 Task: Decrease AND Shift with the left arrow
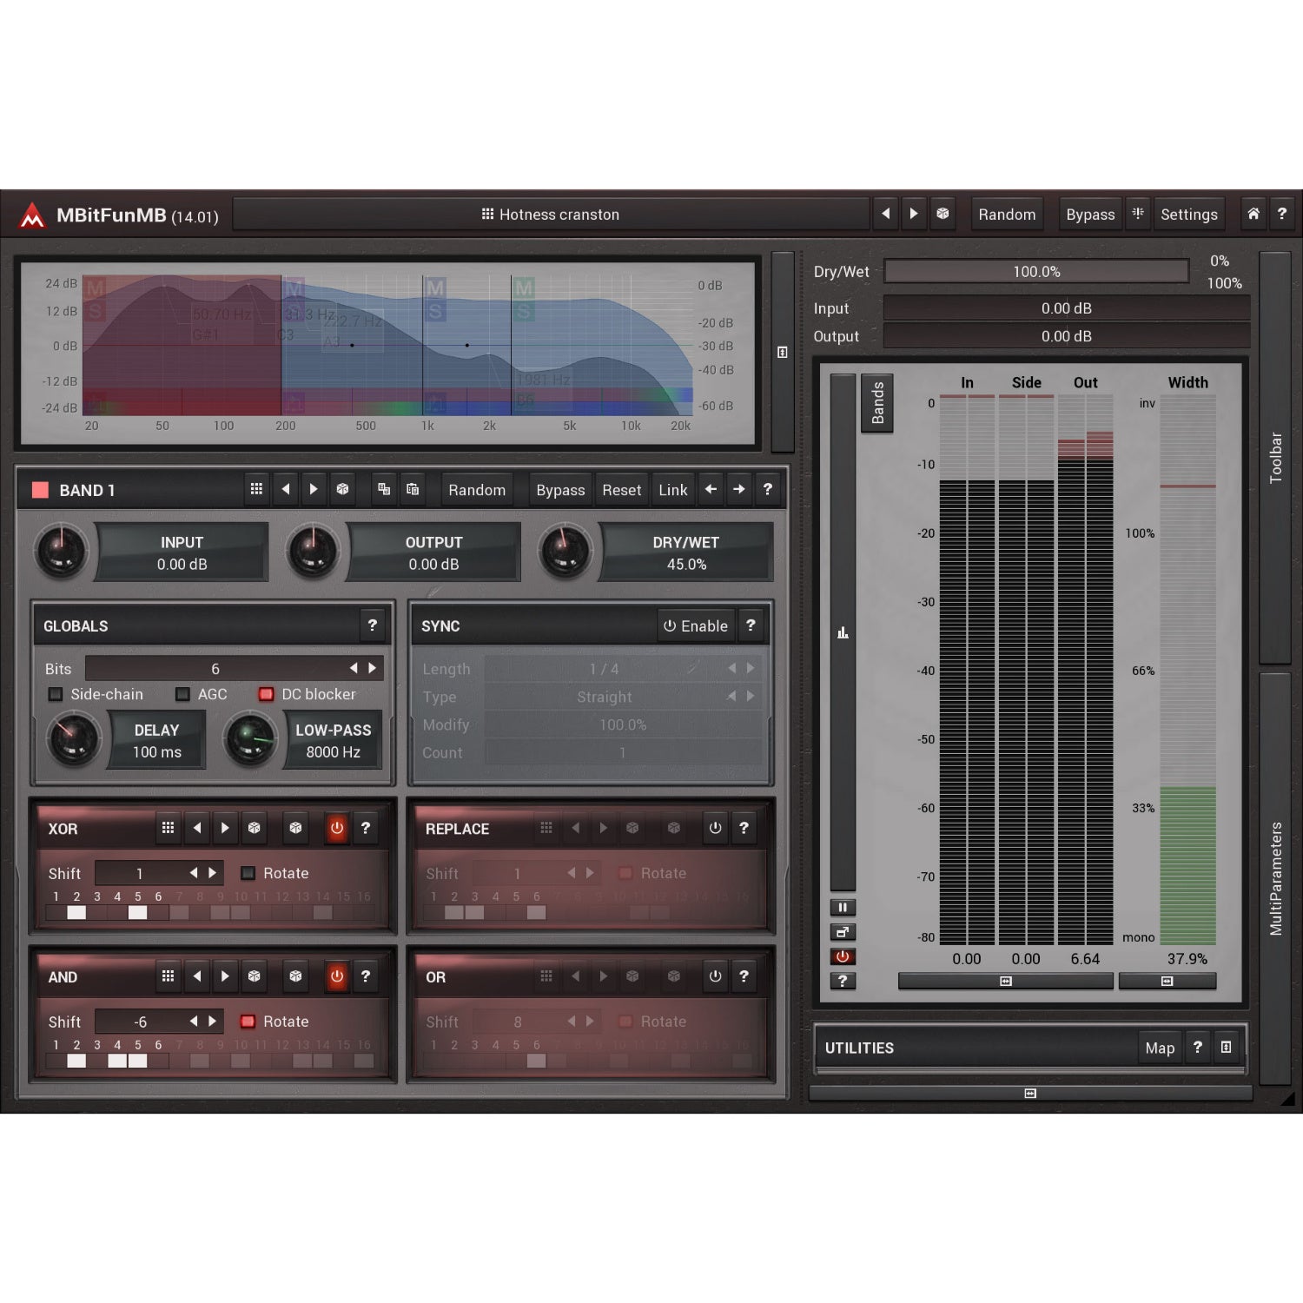coord(193,1022)
